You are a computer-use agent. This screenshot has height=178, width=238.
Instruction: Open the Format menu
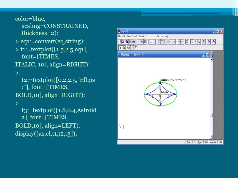pyautogui.click(x=141, y=36)
